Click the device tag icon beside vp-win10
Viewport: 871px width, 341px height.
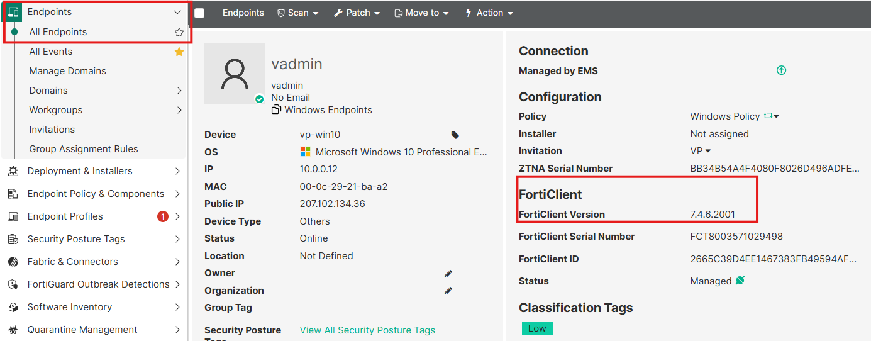[455, 135]
